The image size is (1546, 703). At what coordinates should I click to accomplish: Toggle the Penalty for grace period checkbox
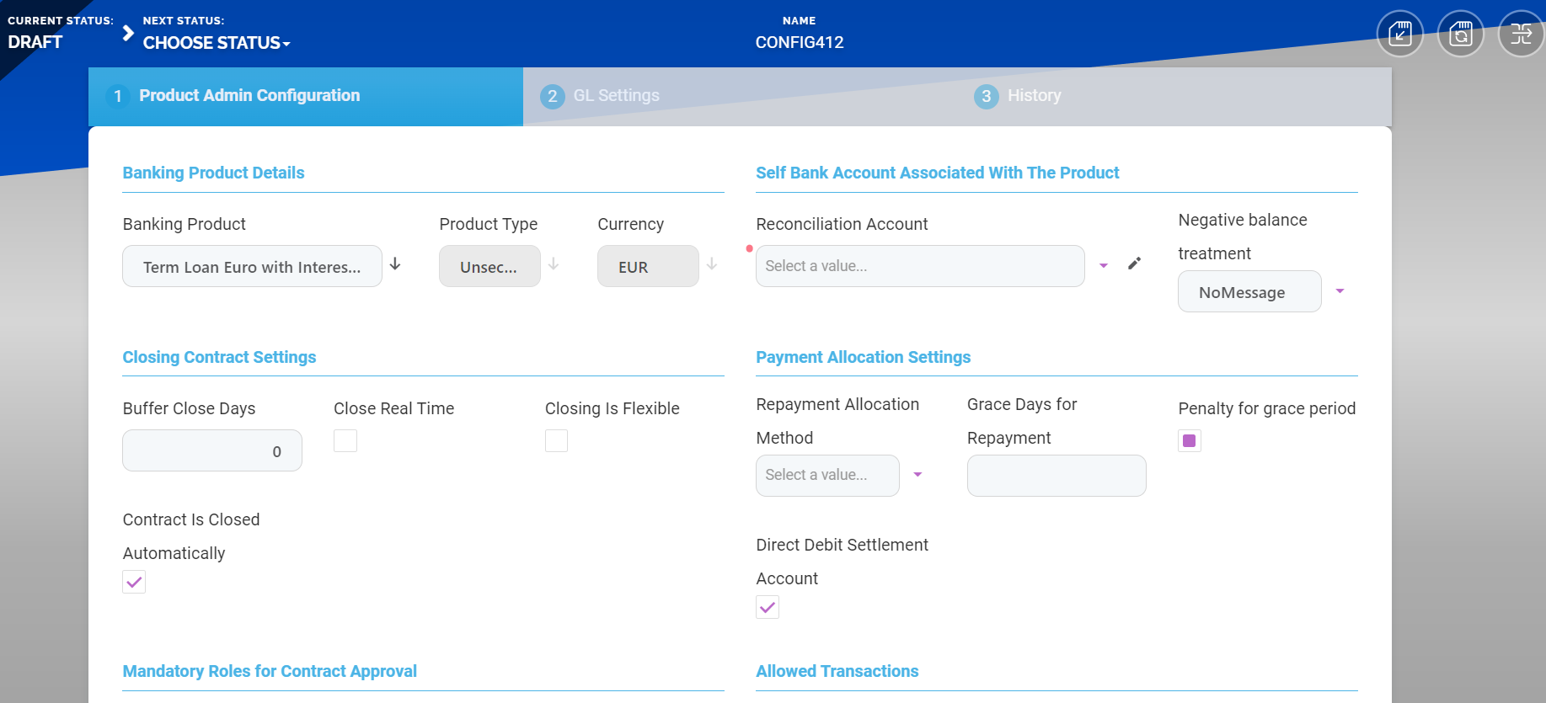click(x=1189, y=440)
